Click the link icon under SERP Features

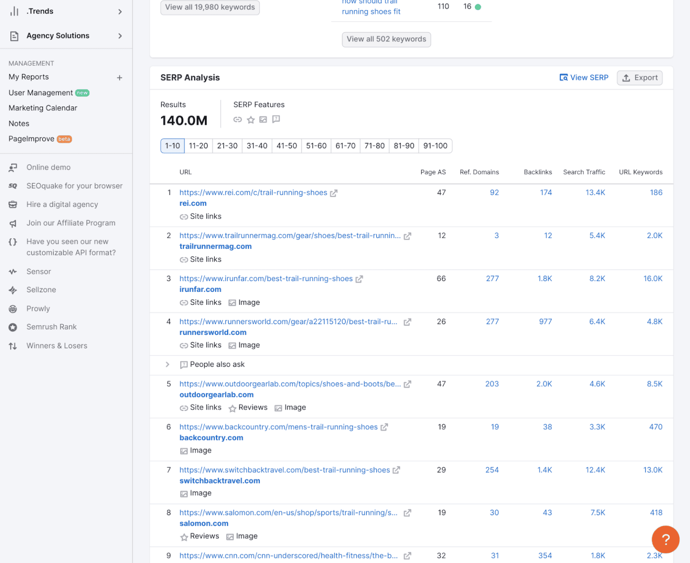(238, 119)
